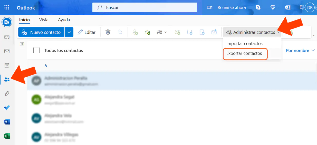
Task: Open Files paperclip icon in left rail
Action: click(x=7, y=94)
